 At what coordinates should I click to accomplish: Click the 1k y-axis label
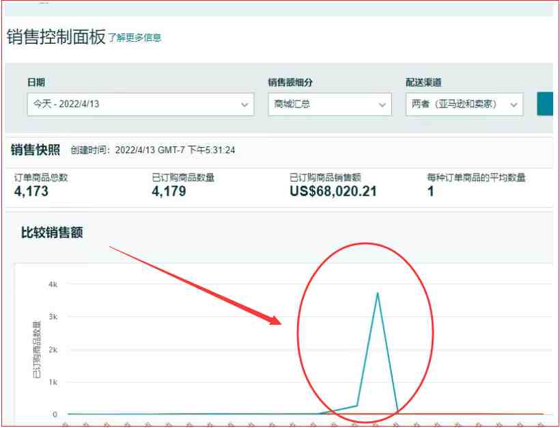(53, 382)
